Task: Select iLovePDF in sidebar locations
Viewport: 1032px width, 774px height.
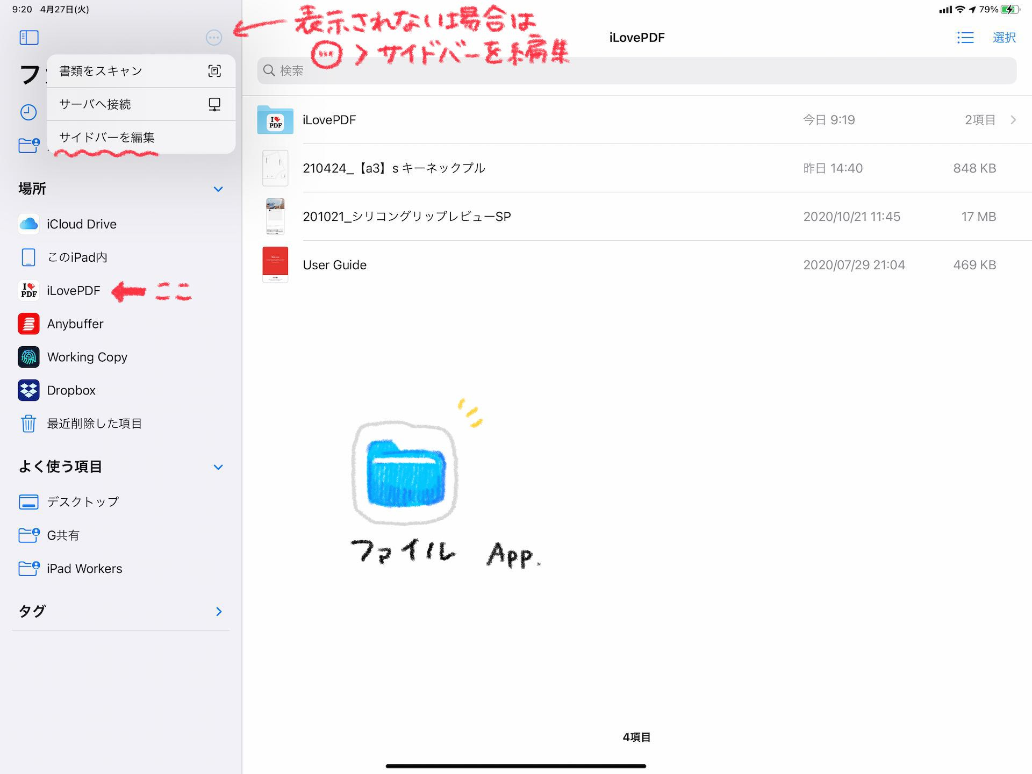Action: (x=74, y=291)
